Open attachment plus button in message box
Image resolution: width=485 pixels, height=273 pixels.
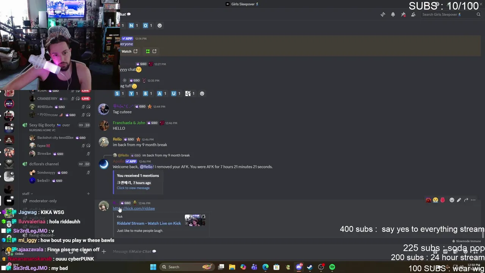coord(103,251)
